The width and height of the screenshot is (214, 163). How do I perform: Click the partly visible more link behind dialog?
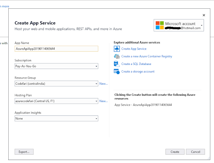pyautogui.click(x=5, y=6)
